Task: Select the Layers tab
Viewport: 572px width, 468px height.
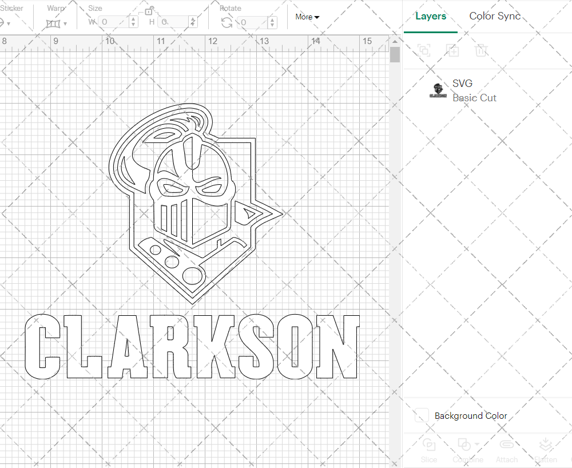Action: 431,16
